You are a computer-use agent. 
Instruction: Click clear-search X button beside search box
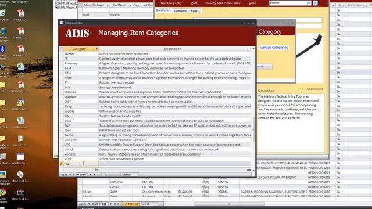pos(315,3)
